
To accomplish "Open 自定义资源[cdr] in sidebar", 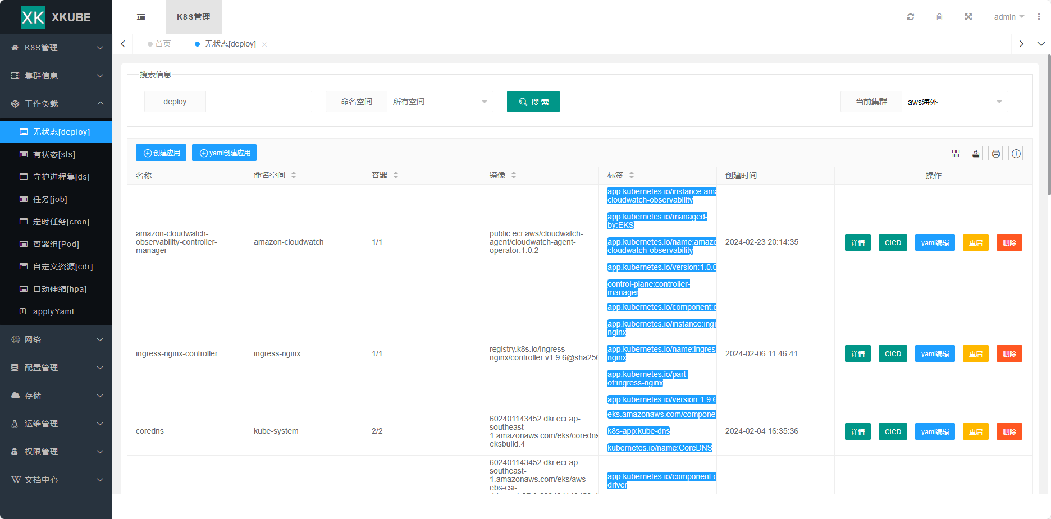I will click(56, 267).
